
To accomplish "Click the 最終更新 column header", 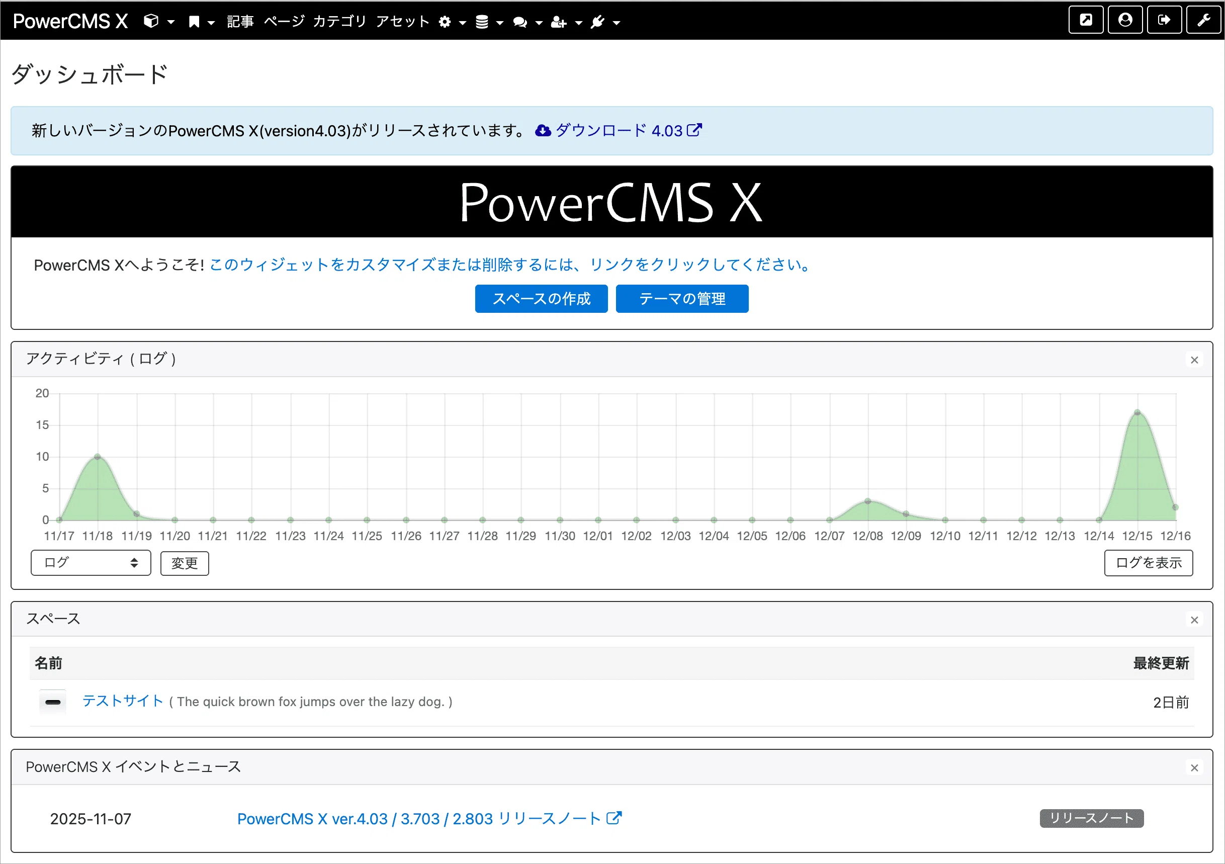I will (x=1161, y=663).
